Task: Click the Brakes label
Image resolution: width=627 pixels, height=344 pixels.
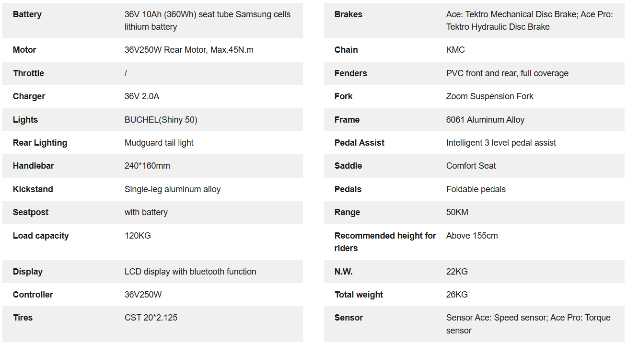Action: pyautogui.click(x=348, y=14)
